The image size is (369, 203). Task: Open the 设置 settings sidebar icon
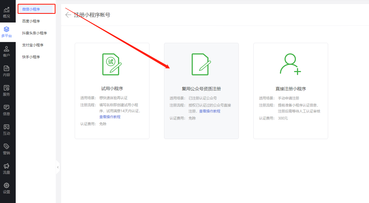click(7, 187)
